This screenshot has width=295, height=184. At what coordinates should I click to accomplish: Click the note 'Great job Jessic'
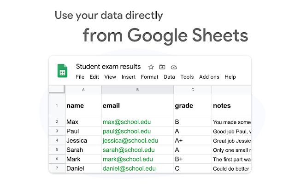tap(231, 141)
